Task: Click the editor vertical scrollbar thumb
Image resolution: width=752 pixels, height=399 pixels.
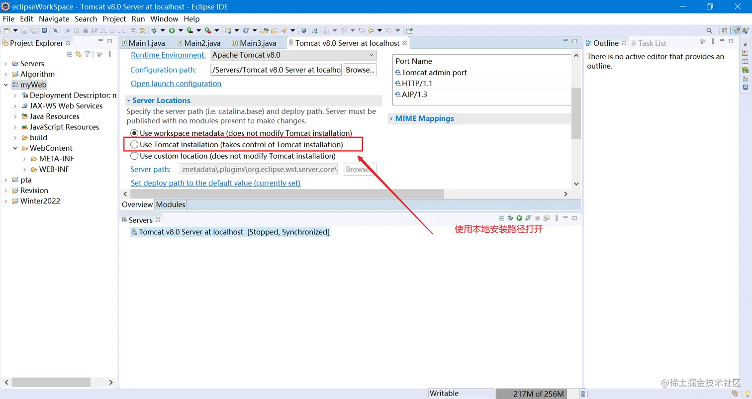Action: tap(576, 113)
